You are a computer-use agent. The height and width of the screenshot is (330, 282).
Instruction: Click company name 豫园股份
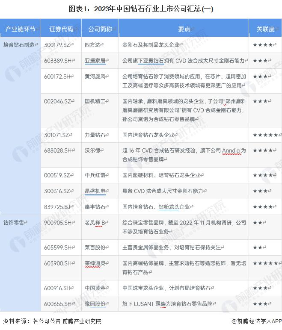click(95, 303)
